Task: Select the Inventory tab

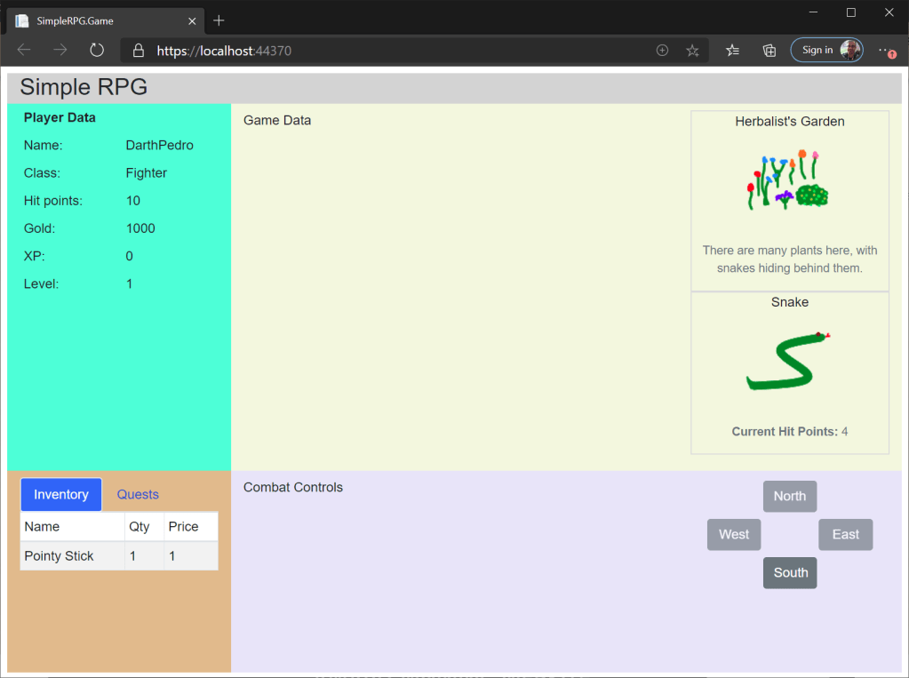Action: pos(61,494)
